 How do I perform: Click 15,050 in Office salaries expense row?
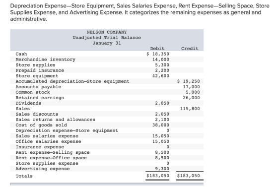click(161, 142)
